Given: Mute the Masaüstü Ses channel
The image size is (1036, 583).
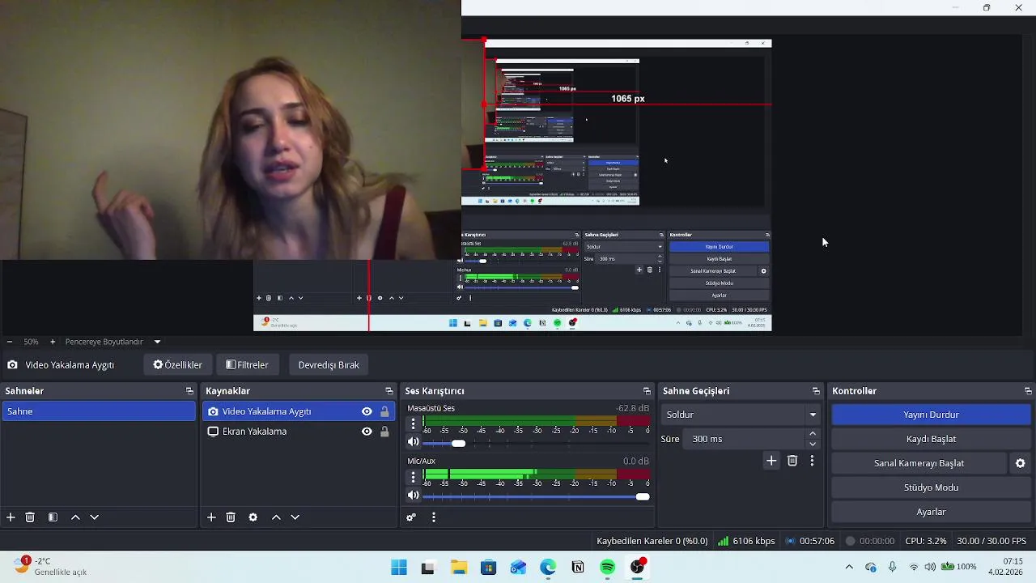Looking at the screenshot, I should tap(413, 442).
